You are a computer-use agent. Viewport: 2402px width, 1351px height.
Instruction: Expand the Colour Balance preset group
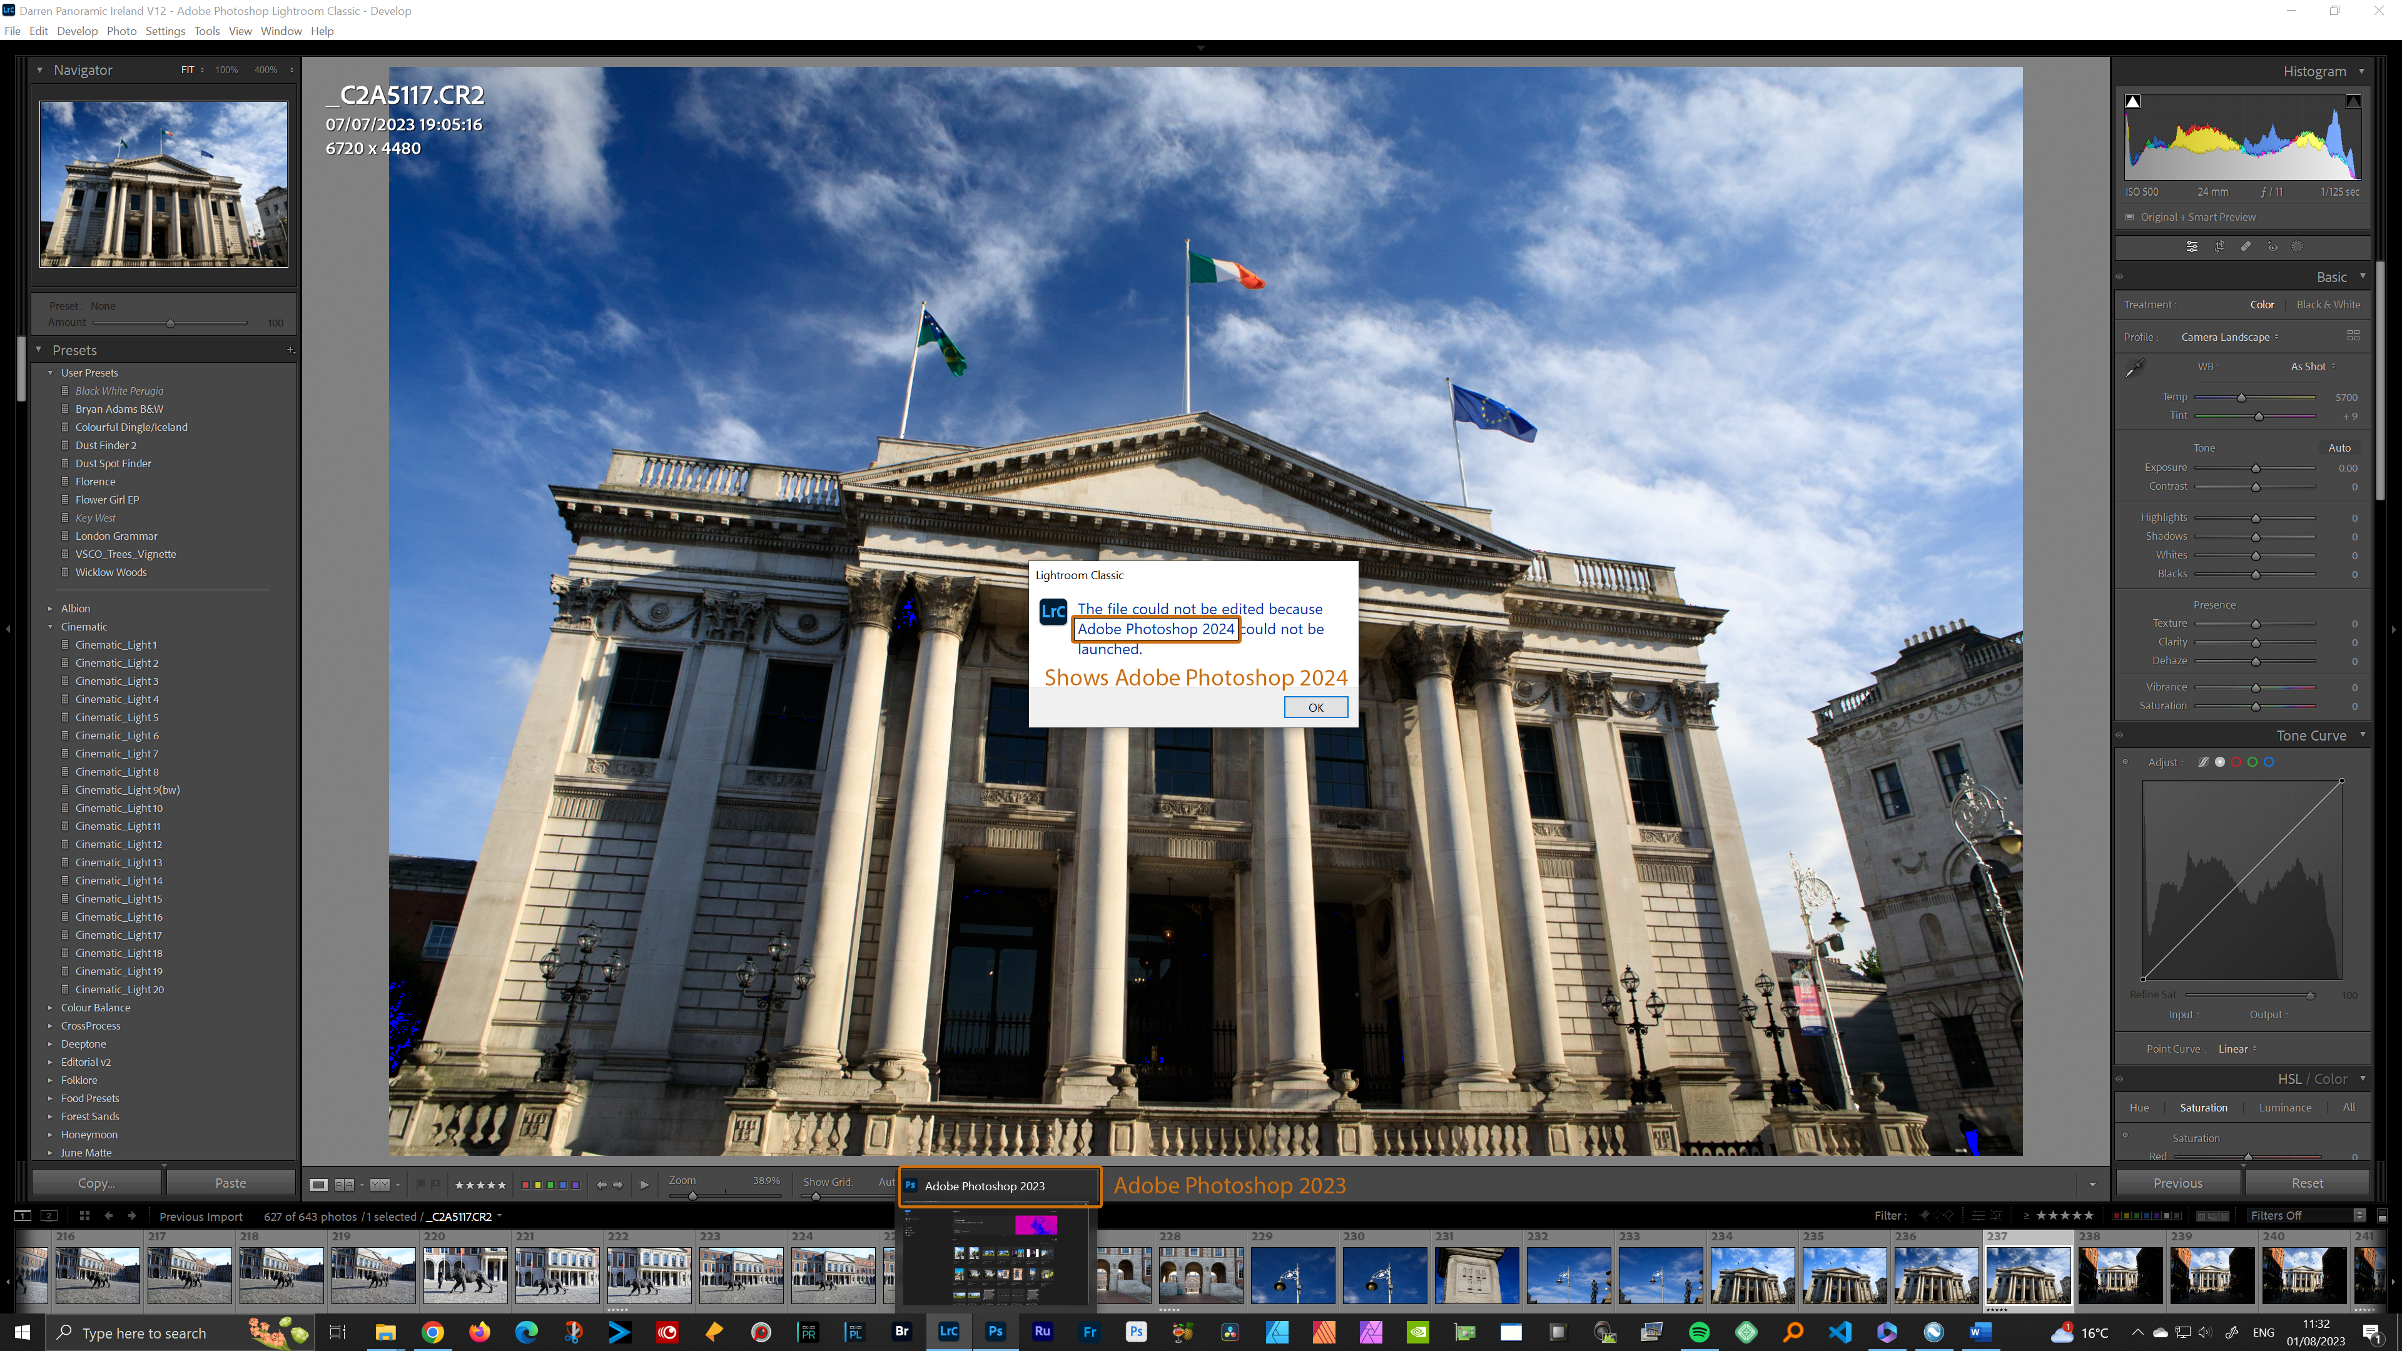click(50, 1008)
